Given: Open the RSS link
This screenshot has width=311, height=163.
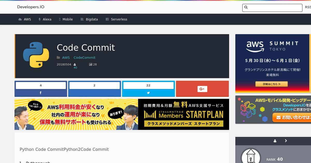Looking at the screenshot, I should pyautogui.click(x=308, y=7).
